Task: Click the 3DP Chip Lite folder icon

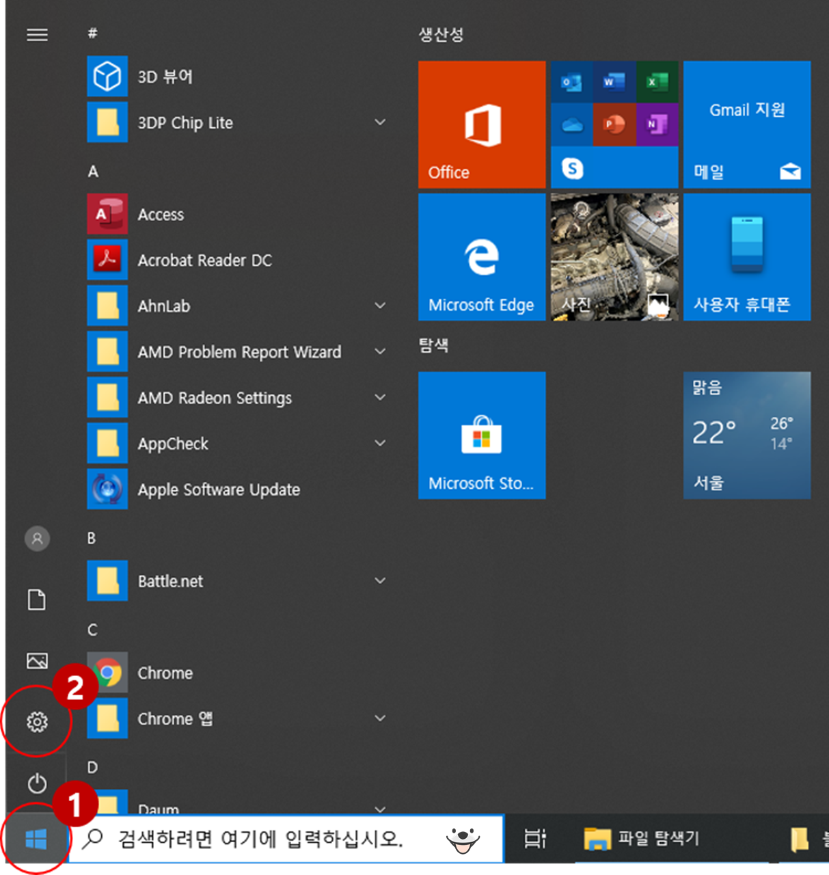Action: pos(107,122)
